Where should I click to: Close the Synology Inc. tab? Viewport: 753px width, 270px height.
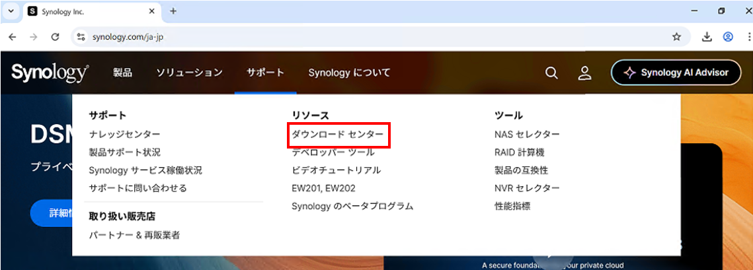[x=151, y=11]
